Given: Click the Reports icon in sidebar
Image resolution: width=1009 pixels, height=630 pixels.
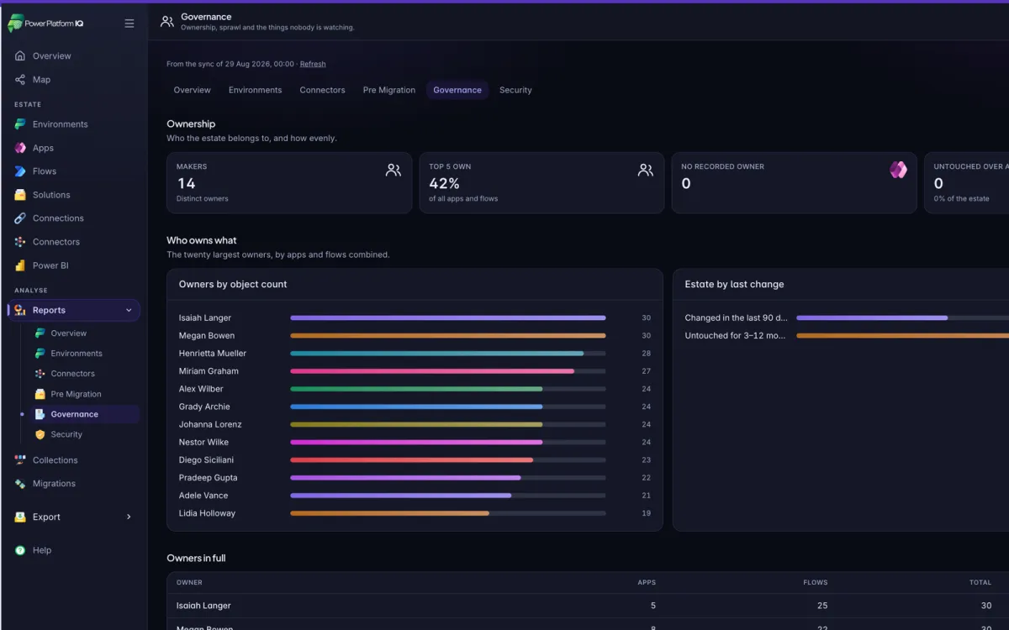Looking at the screenshot, I should tap(20, 310).
